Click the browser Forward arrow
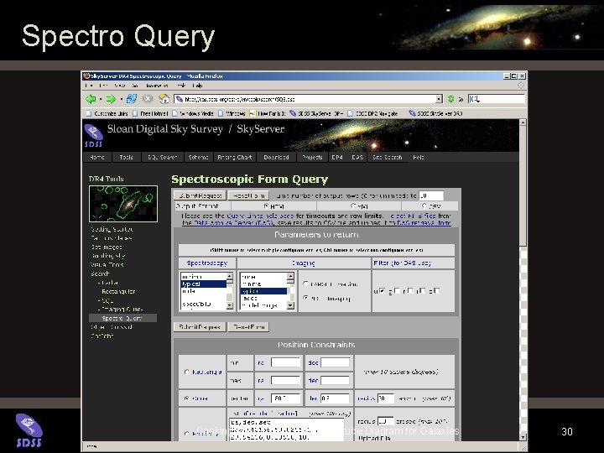 111,99
